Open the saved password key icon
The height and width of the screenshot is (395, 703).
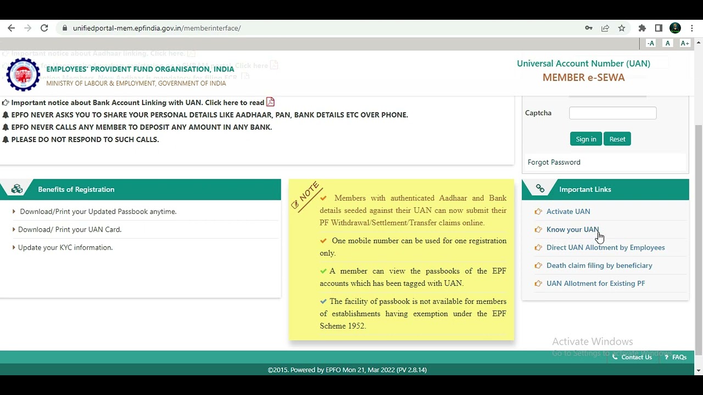[589, 28]
